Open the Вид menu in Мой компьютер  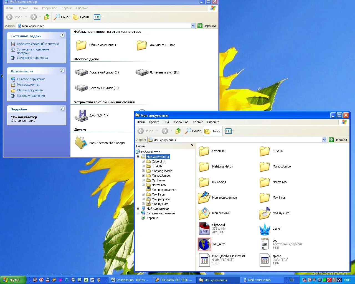pyautogui.click(x=35, y=8)
